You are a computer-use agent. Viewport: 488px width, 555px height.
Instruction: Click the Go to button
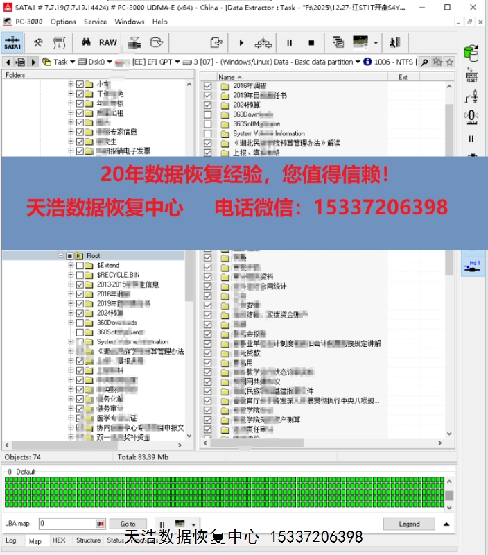tap(128, 524)
